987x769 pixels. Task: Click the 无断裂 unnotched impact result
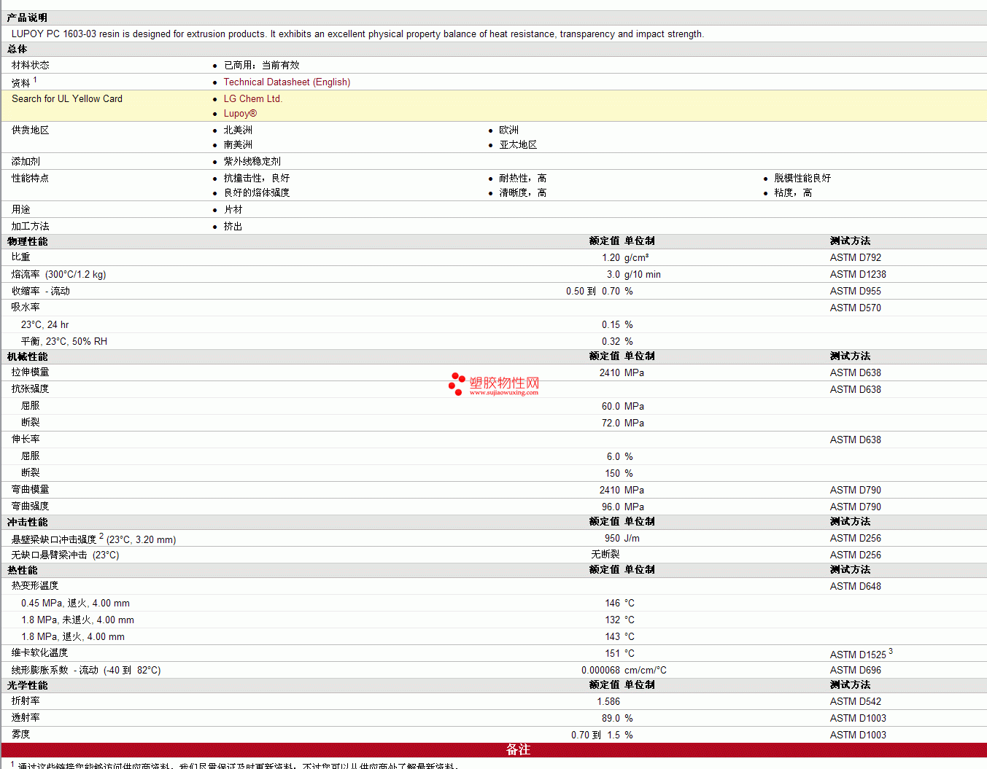(x=605, y=555)
